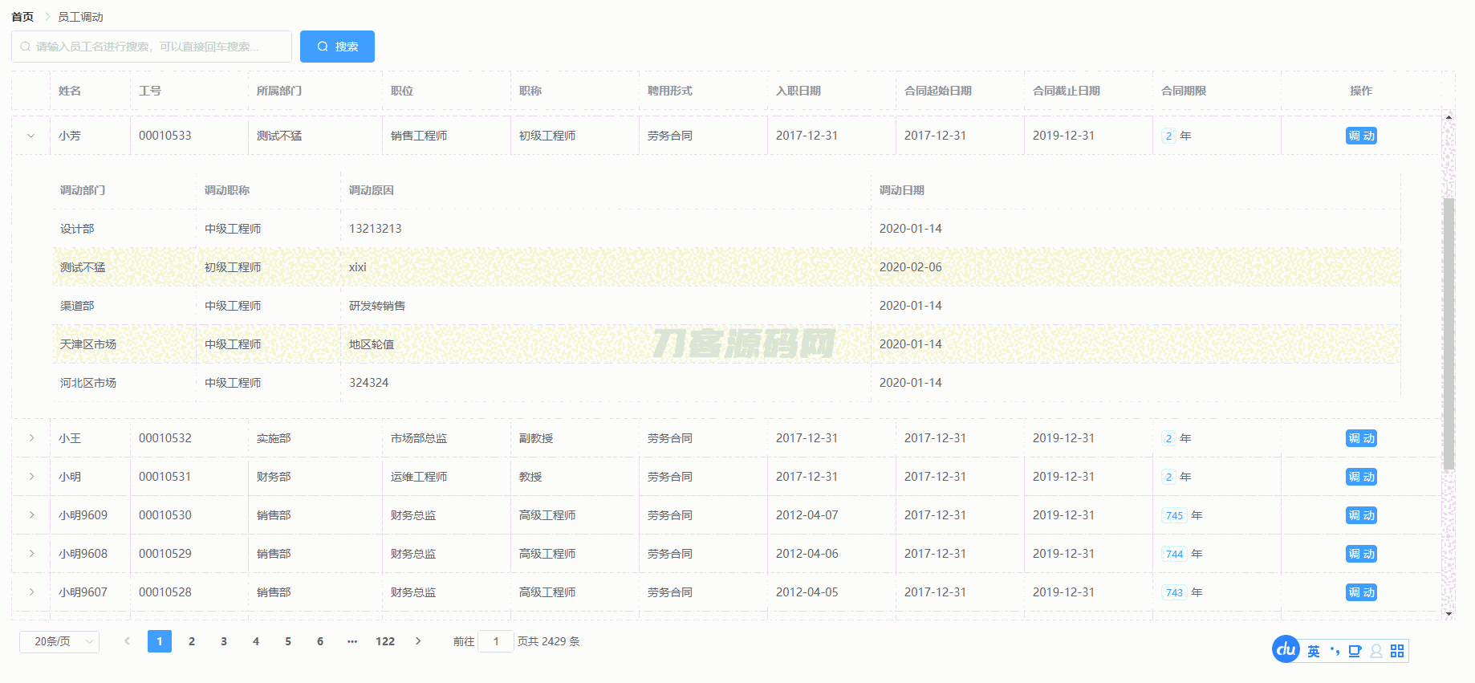Click the pagination ellipsis to jump pages
Image resolution: width=1475 pixels, height=683 pixels.
352,641
